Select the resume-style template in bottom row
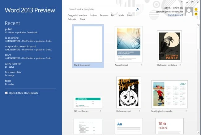This screenshot has height=135, width=201. pyautogui.click(x=88, y=126)
